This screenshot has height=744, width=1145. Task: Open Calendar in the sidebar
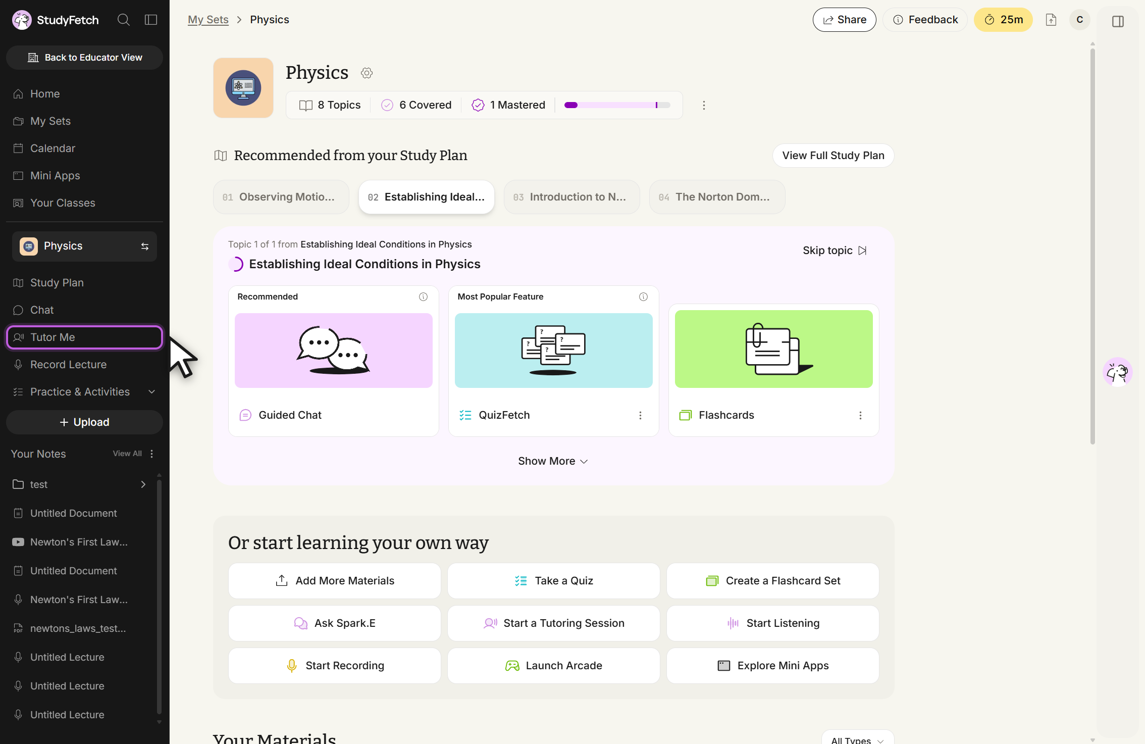tap(84, 148)
